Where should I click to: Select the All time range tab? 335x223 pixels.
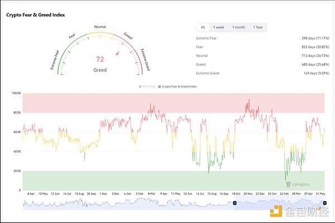tap(203, 27)
